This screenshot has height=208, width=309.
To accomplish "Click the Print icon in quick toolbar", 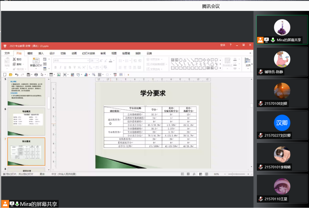I will [36, 74].
